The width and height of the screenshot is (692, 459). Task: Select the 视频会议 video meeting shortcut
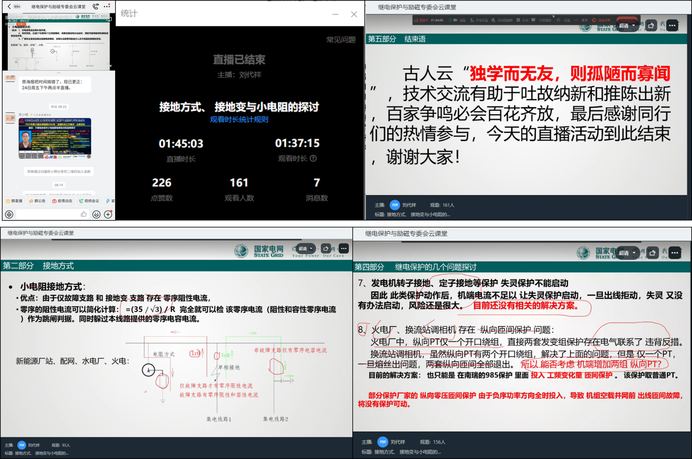click(x=89, y=201)
